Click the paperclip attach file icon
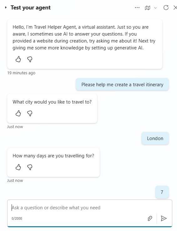The height and width of the screenshot is (231, 177). 150,218
